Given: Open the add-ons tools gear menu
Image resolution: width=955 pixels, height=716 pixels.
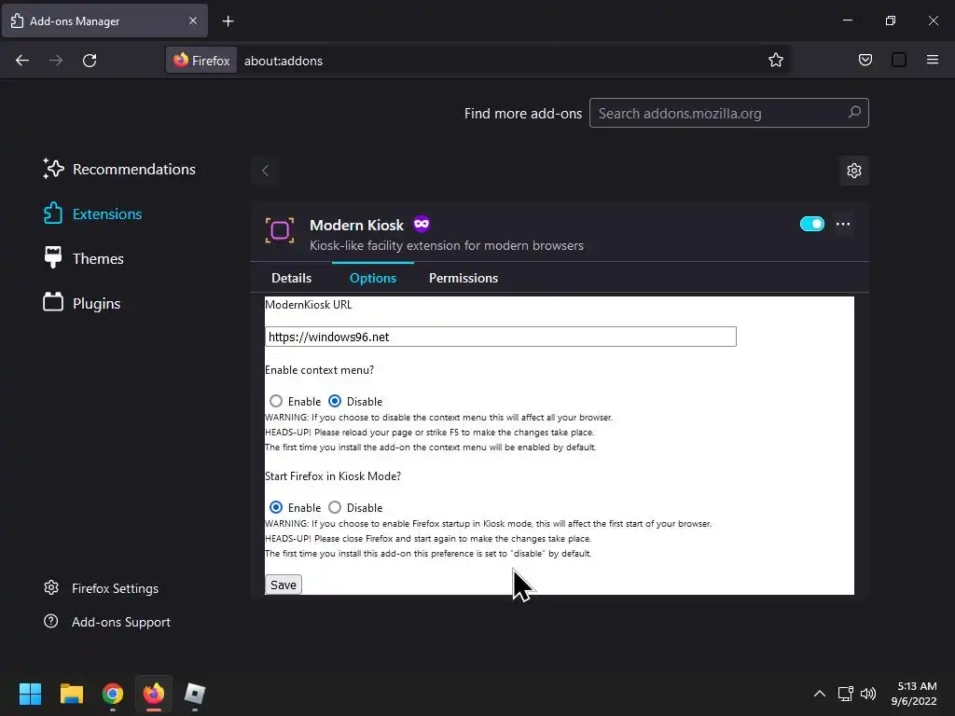Looking at the screenshot, I should (x=854, y=171).
